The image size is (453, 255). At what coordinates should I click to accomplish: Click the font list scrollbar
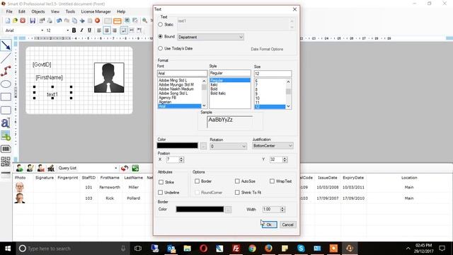click(x=204, y=93)
